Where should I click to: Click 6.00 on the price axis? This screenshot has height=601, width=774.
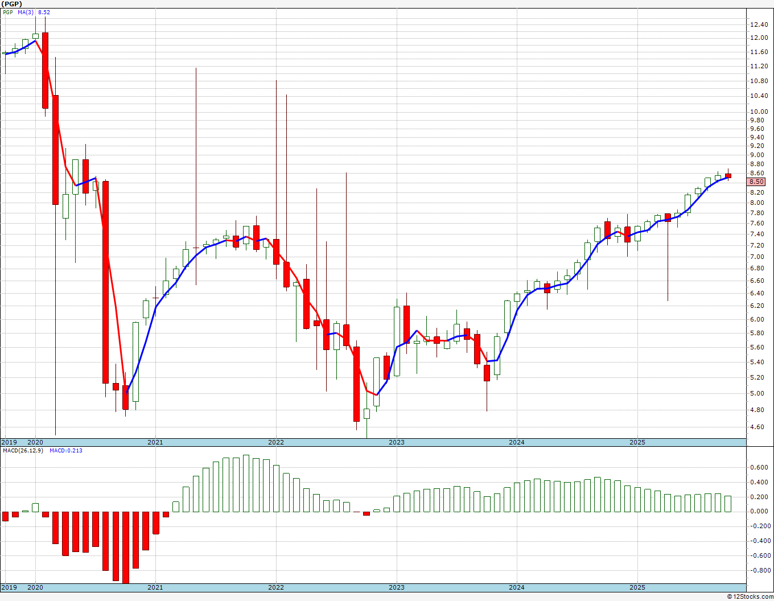757,319
